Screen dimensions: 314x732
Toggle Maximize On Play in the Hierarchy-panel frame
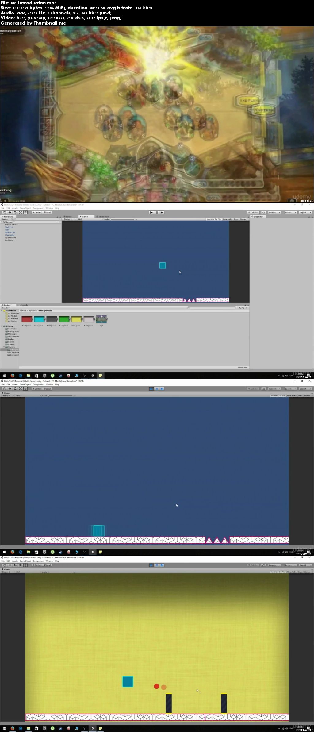(214, 219)
